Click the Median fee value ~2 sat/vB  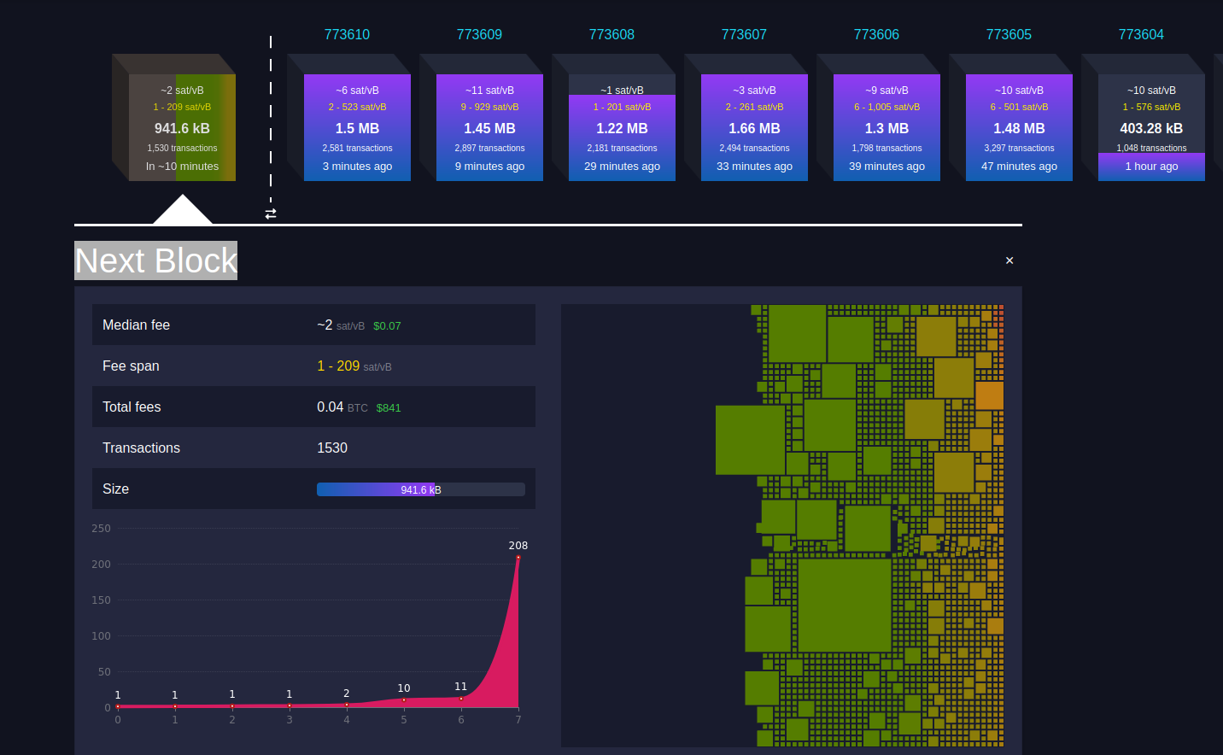[x=341, y=325]
